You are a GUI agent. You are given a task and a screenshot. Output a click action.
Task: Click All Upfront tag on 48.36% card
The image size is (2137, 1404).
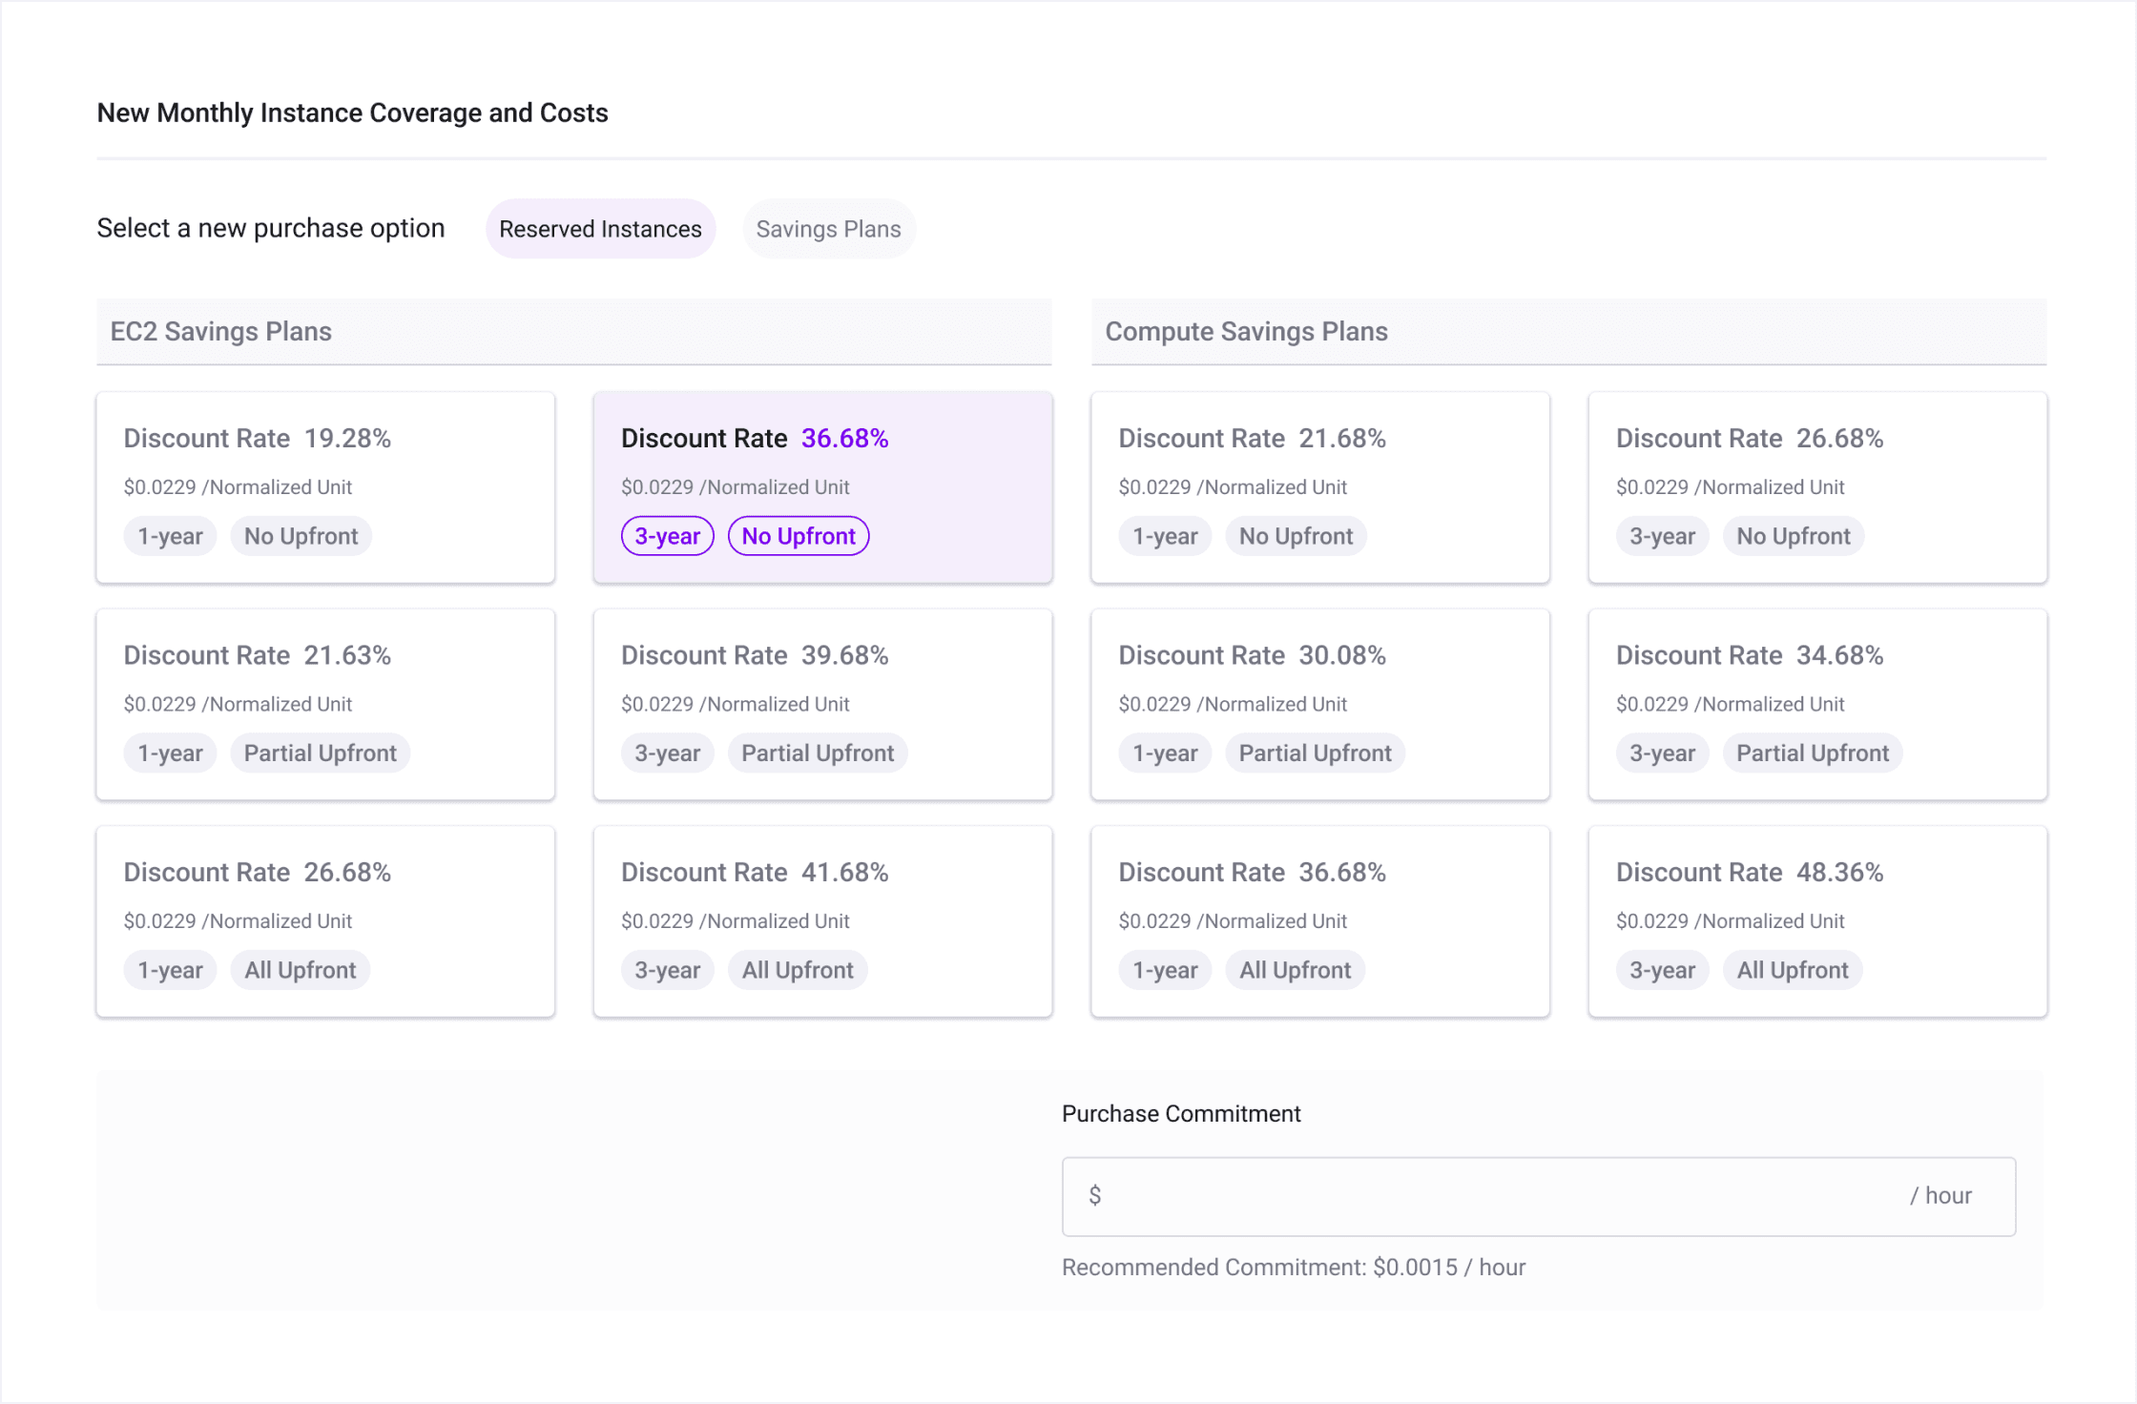tap(1792, 970)
